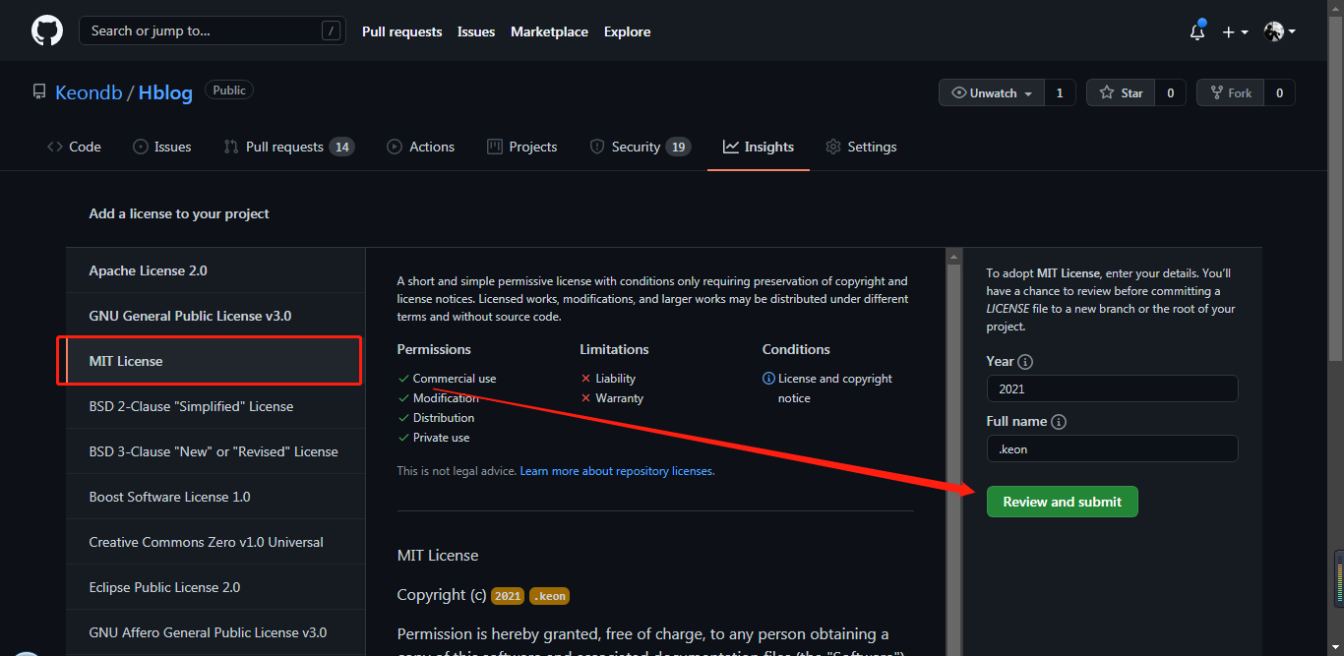This screenshot has width=1344, height=656.
Task: Click the Public visibility badge
Action: (x=229, y=90)
